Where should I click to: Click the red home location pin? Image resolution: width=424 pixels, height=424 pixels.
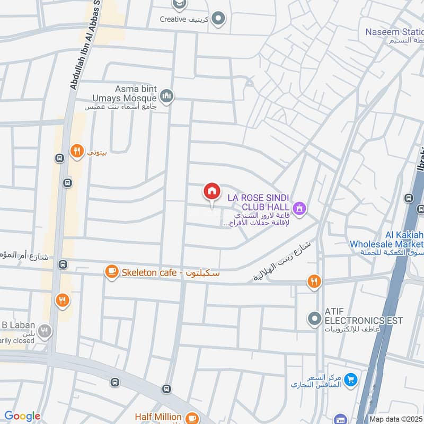click(212, 192)
